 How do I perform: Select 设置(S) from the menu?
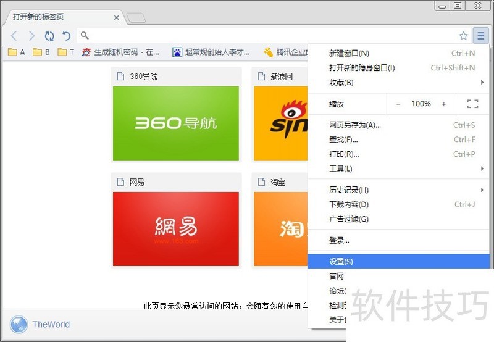coord(341,262)
